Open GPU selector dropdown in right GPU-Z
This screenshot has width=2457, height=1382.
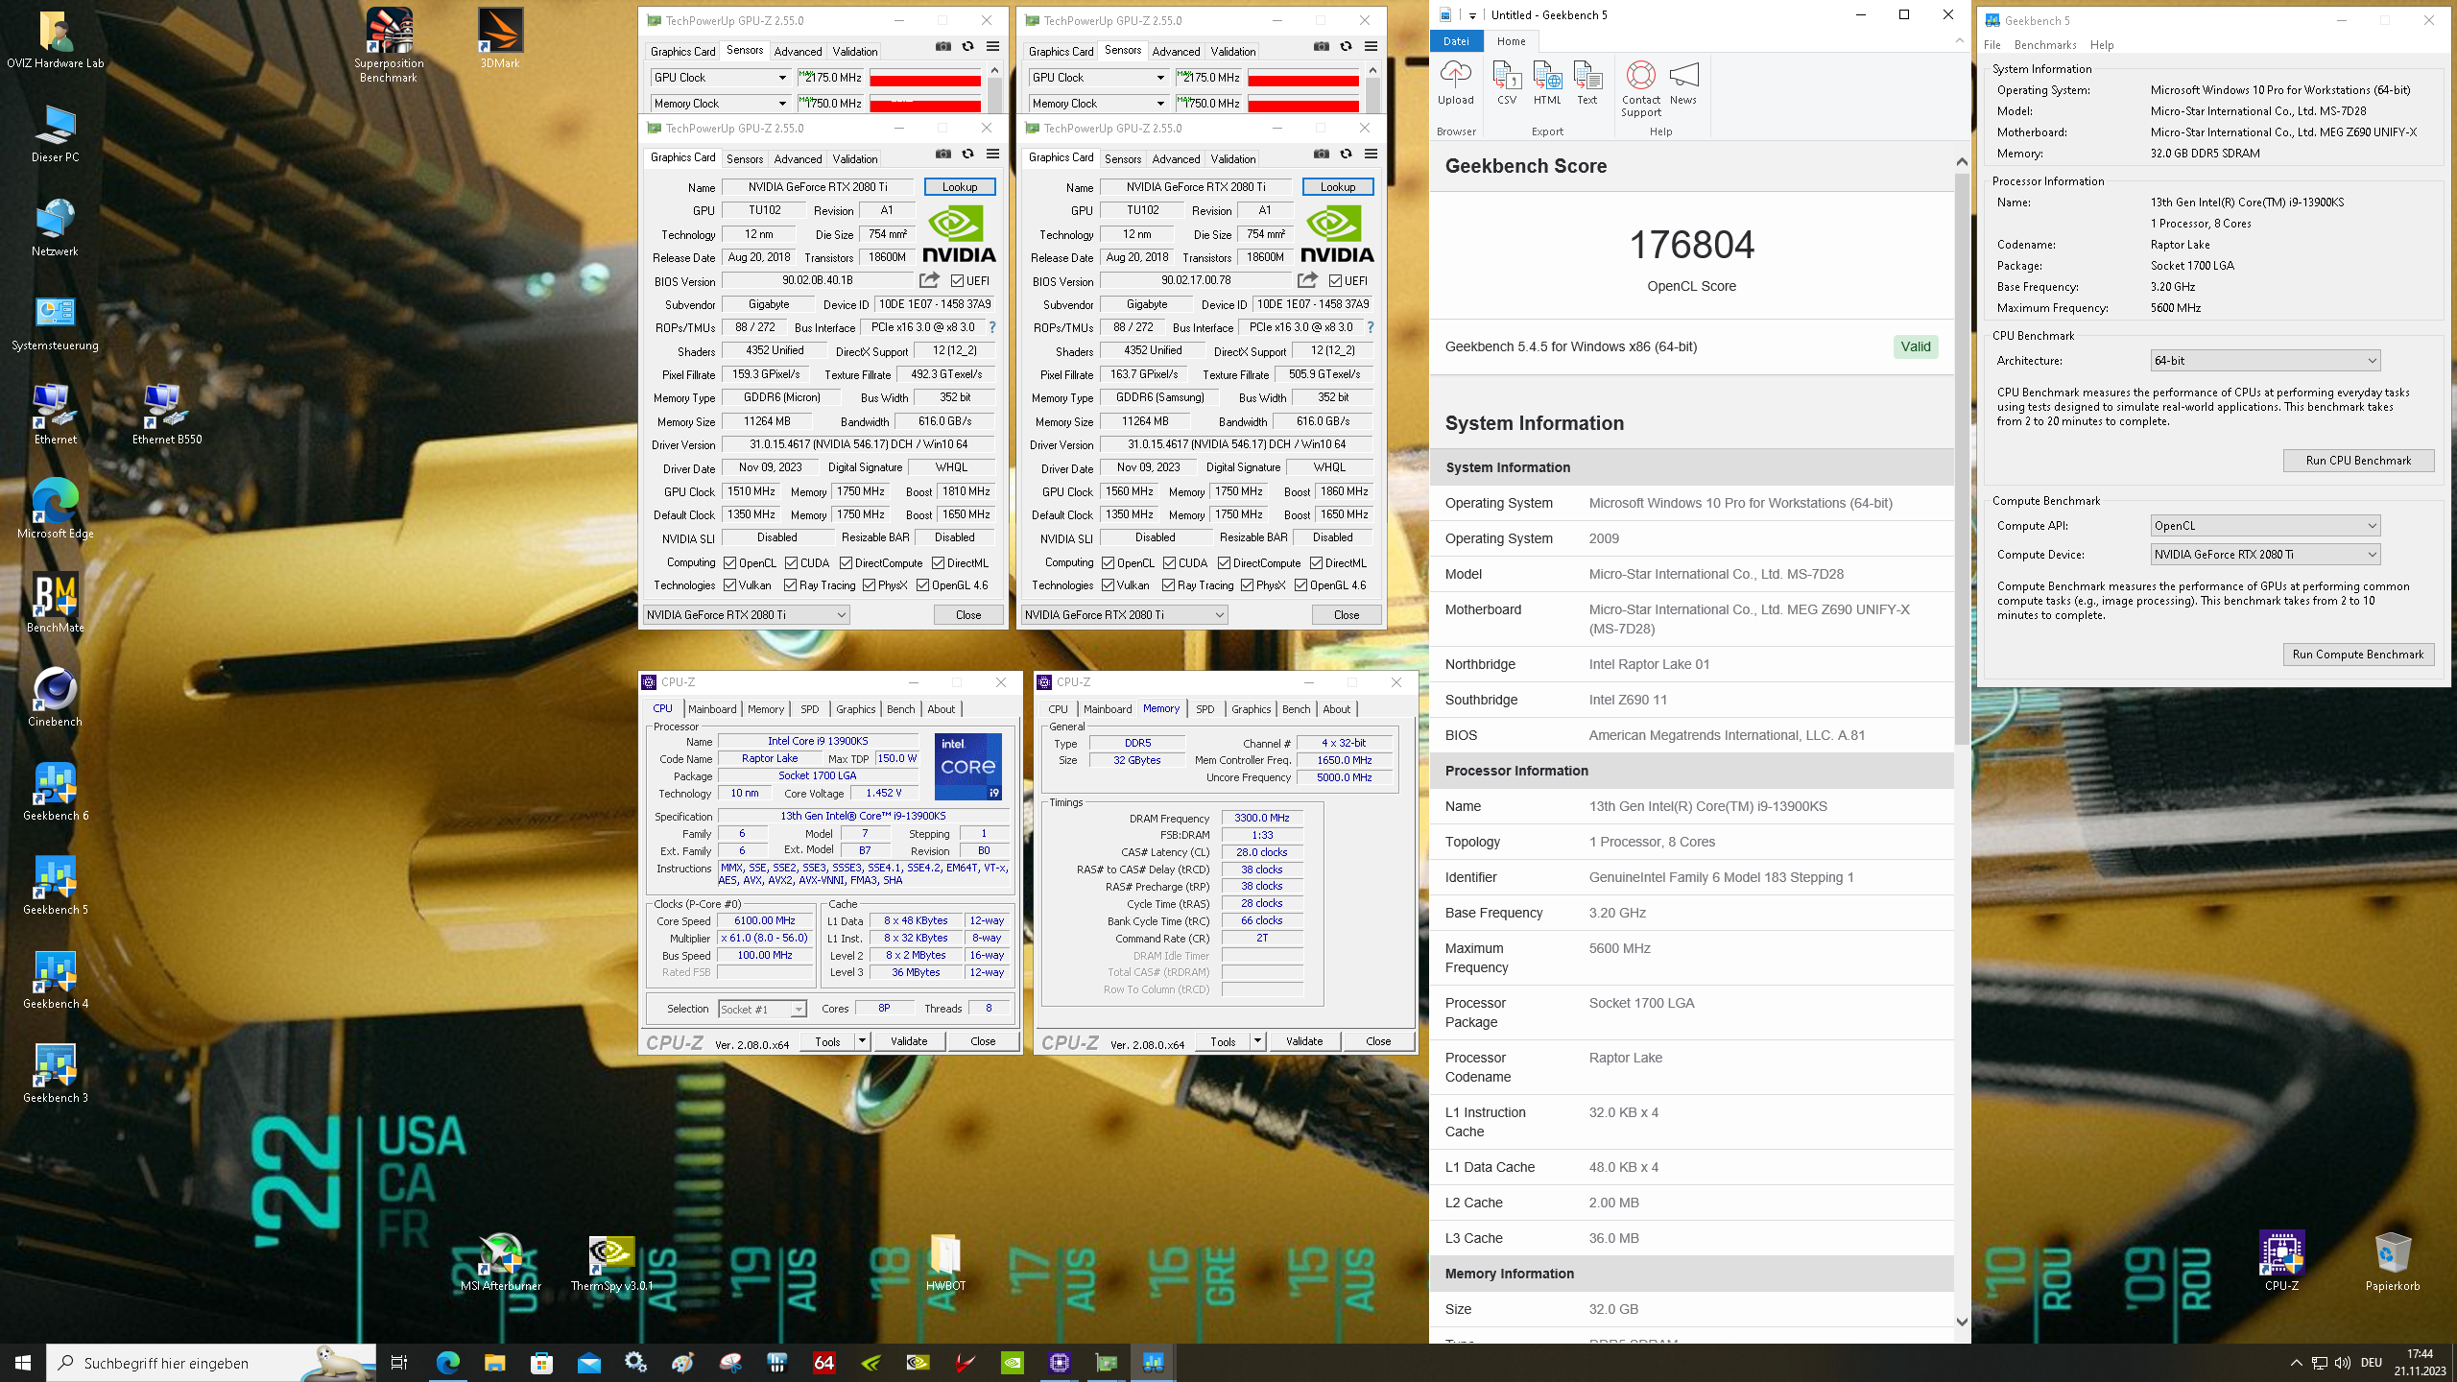[x=1125, y=614]
